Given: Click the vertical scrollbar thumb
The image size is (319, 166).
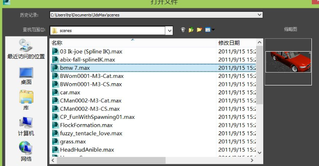Looking at the screenshot, I should coord(259,75).
